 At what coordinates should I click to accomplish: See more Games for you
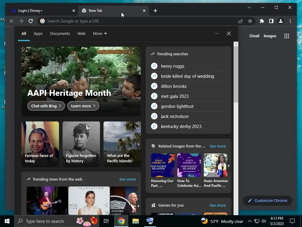coord(217,205)
